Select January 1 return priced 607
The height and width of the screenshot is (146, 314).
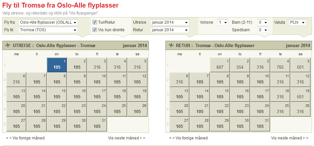[x=220, y=65]
